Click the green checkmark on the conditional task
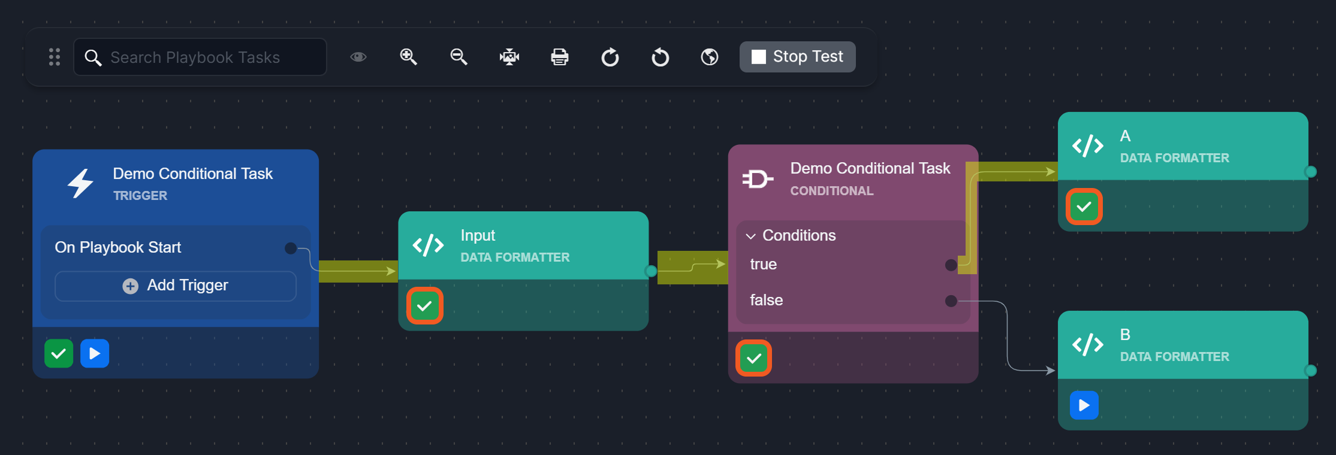The height and width of the screenshot is (455, 1336). (753, 359)
